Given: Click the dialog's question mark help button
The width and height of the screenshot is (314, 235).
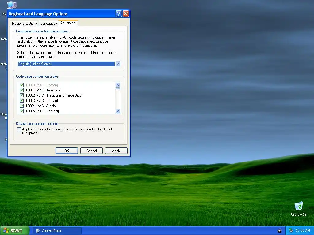Looking at the screenshot, I should [x=119, y=13].
